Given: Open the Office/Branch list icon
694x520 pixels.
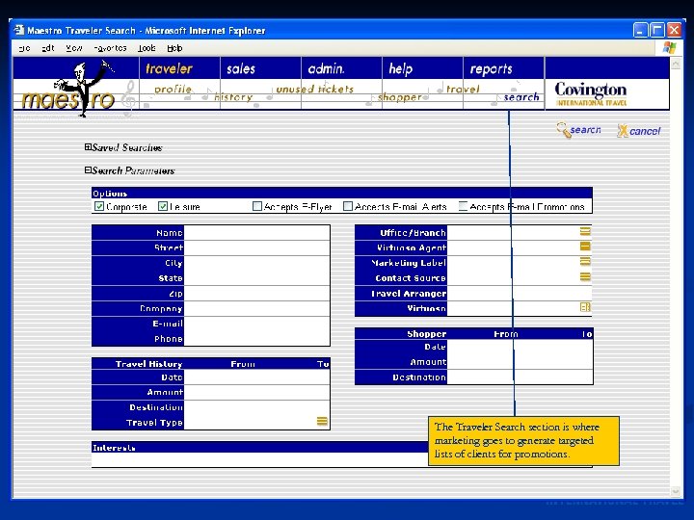Looking at the screenshot, I should 585,231.
